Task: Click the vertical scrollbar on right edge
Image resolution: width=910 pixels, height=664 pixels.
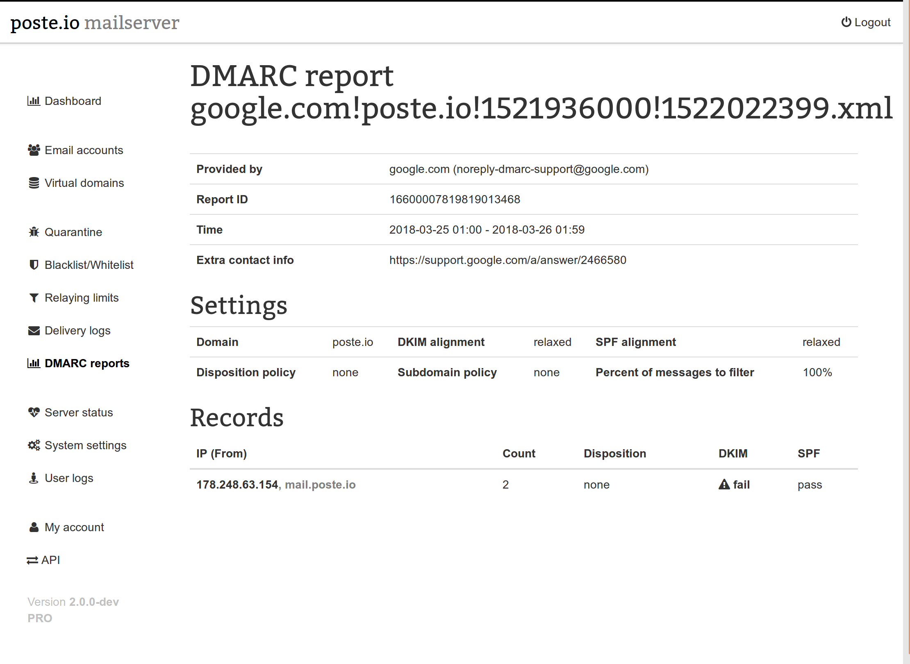Action: coord(906,328)
